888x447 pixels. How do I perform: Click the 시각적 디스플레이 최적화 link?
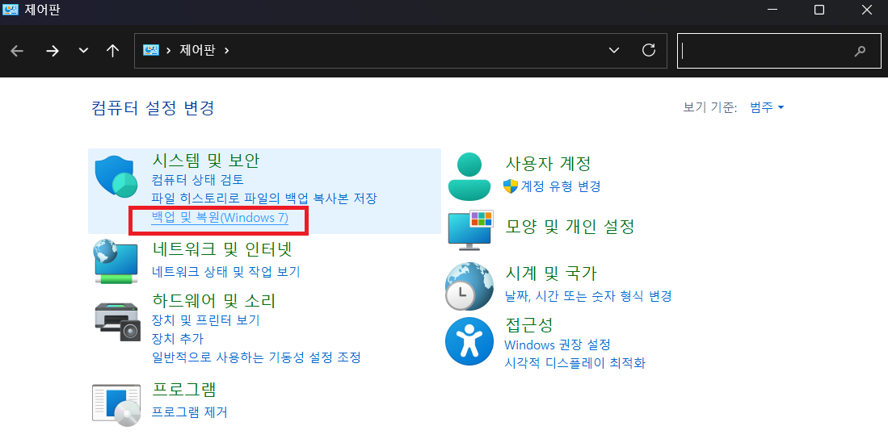(x=574, y=363)
